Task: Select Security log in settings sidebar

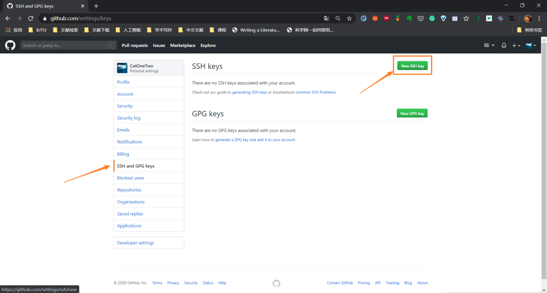Action: [x=149, y=118]
